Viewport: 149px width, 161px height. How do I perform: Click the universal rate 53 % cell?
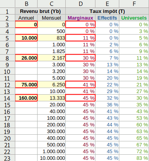tap(134, 118)
